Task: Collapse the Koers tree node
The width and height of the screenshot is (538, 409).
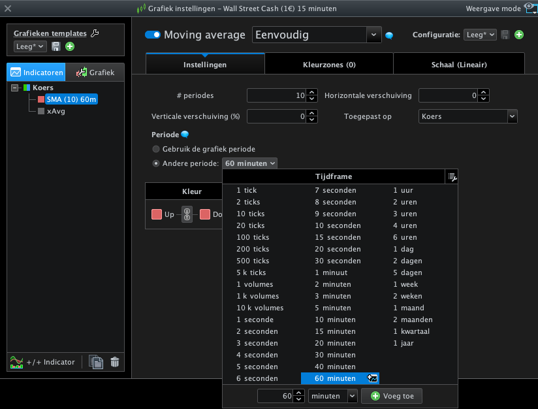Action: point(14,88)
